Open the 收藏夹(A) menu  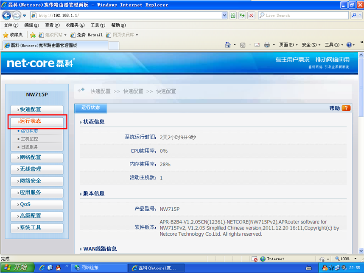(75, 25)
